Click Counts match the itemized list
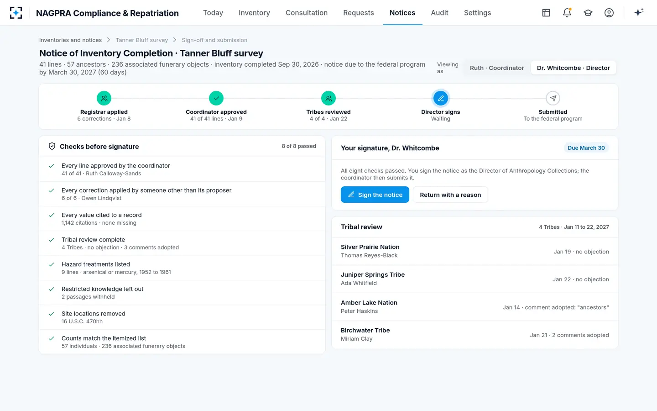The width and height of the screenshot is (657, 411). click(182, 342)
